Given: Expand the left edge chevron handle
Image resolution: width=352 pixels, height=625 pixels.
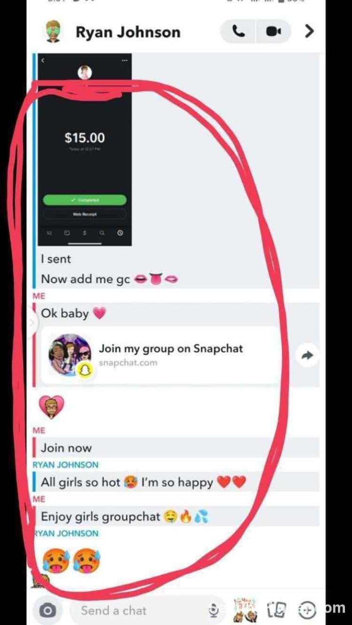Looking at the screenshot, I should tap(32, 323).
